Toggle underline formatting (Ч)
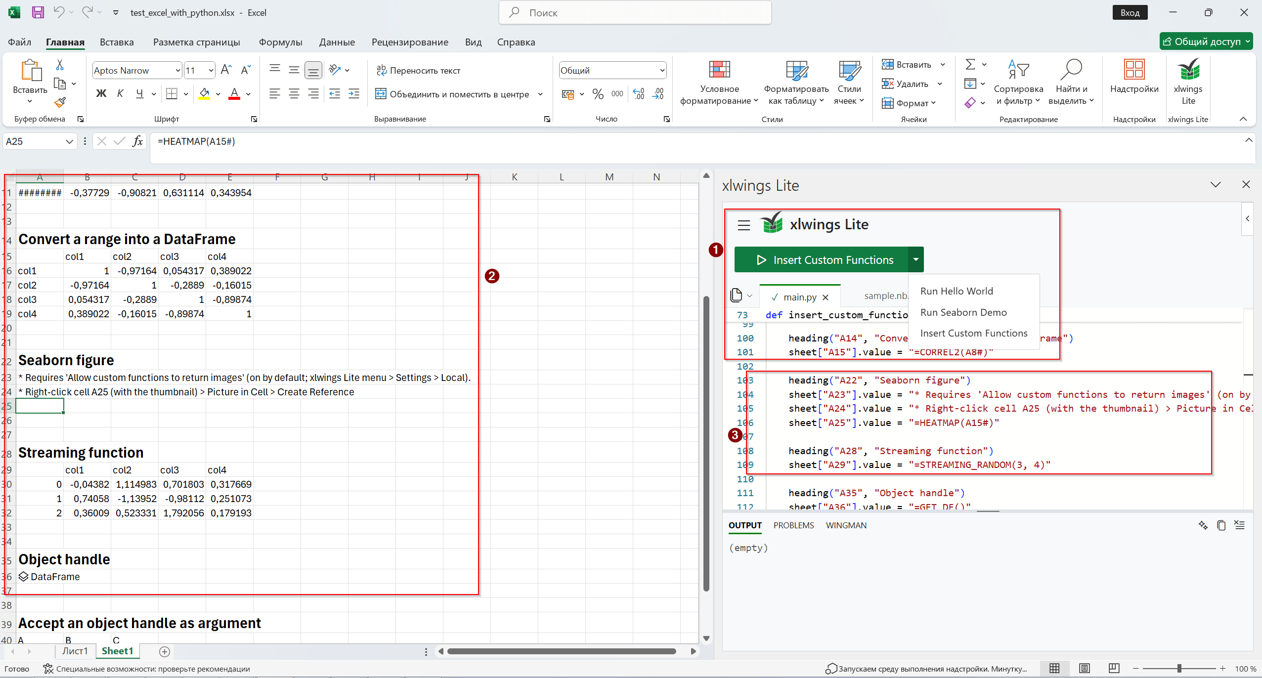The image size is (1262, 678). 140,93
